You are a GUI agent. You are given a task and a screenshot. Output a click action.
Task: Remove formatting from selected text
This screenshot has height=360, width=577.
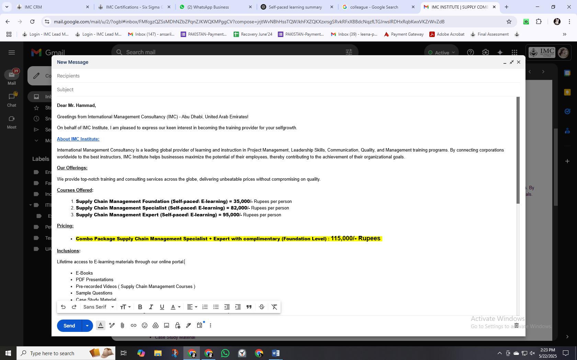(x=274, y=307)
